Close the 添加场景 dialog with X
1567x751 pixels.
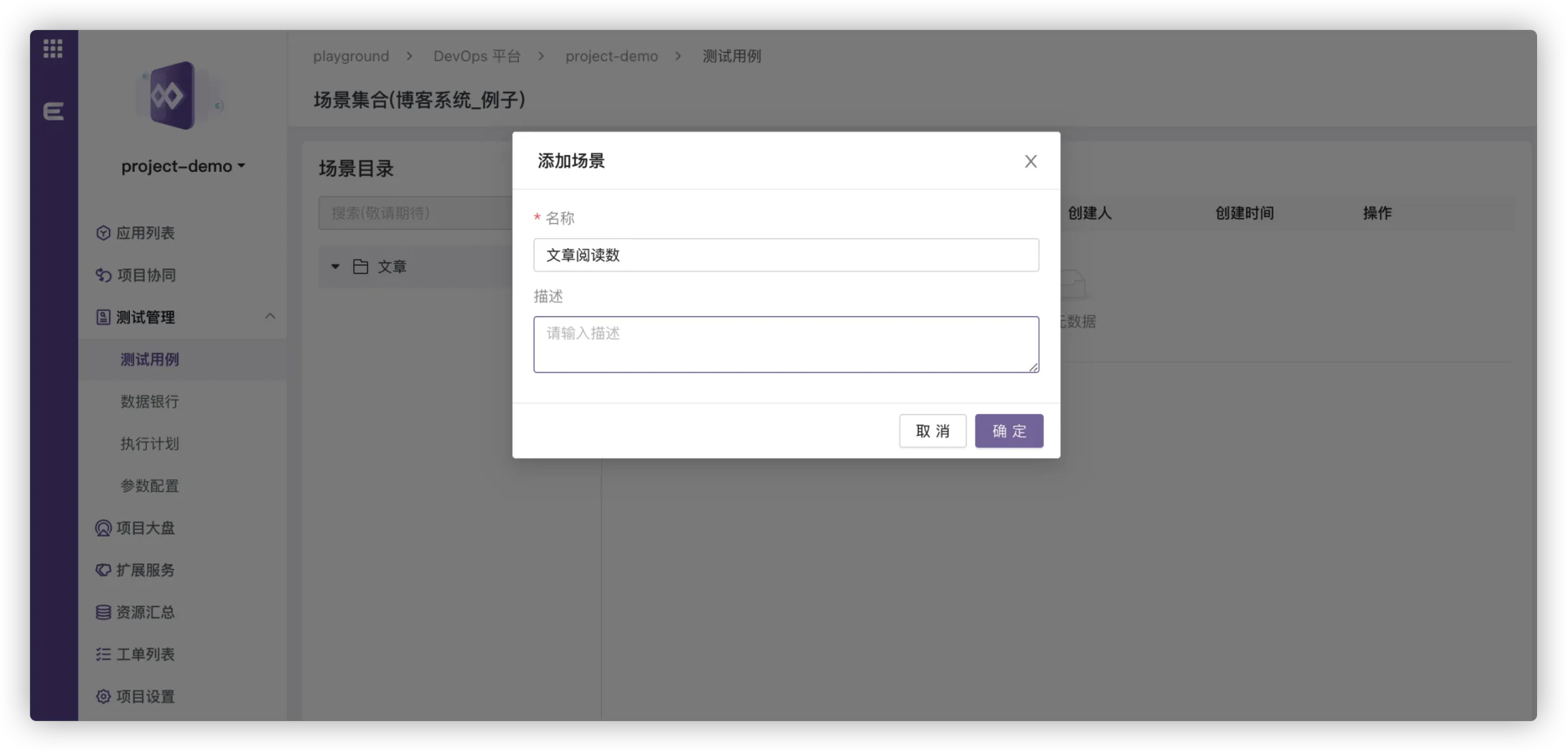pyautogui.click(x=1030, y=161)
